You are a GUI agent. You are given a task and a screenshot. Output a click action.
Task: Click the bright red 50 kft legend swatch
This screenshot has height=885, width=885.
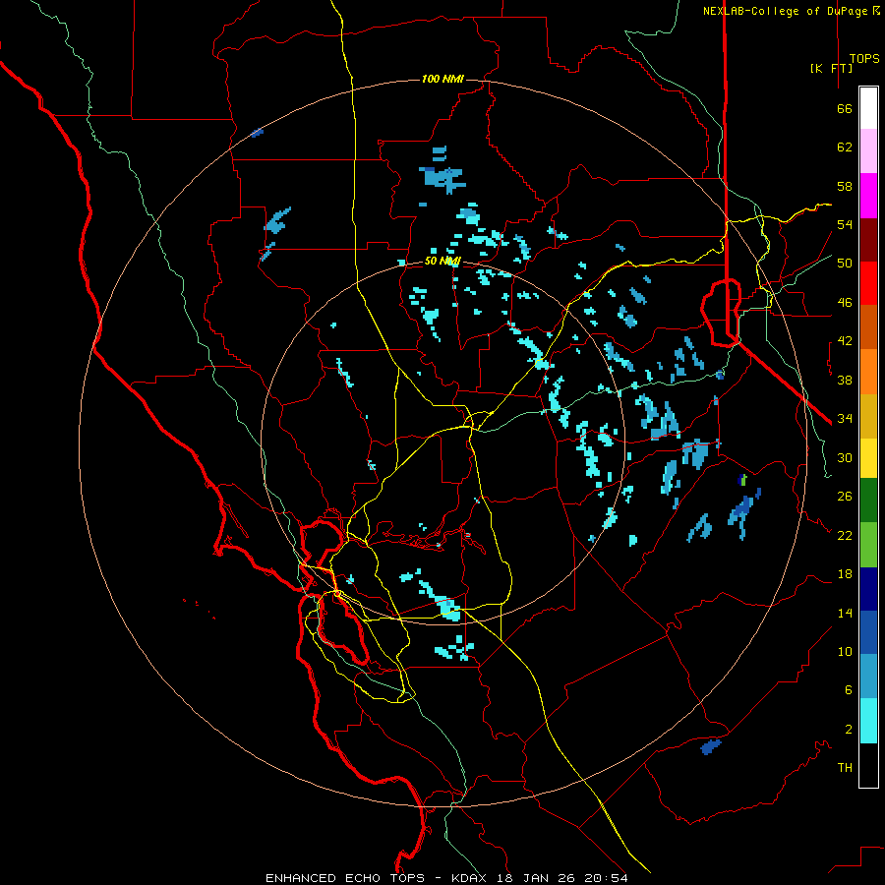click(868, 283)
